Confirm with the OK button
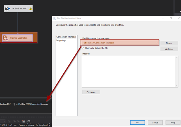 (x=137, y=122)
